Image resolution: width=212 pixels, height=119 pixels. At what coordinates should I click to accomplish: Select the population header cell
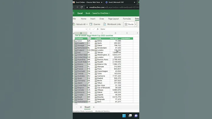pyautogui.click(x=127, y=39)
